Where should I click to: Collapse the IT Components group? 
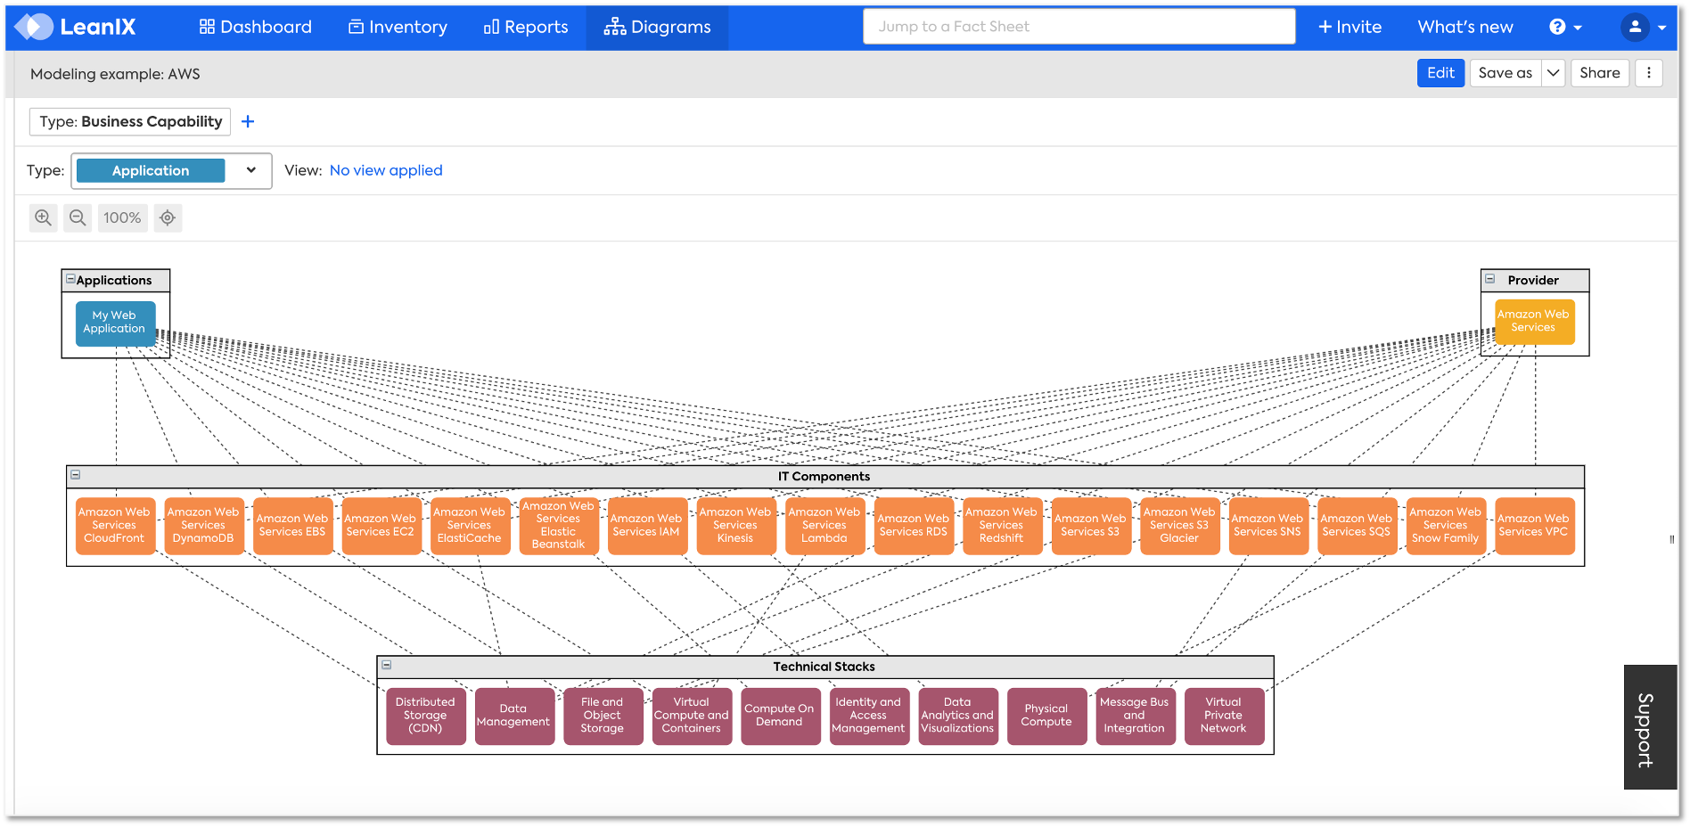coord(76,475)
